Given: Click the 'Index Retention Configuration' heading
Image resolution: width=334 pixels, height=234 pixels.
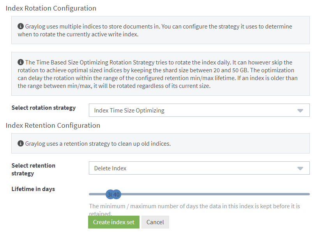Looking at the screenshot, I should [53, 125].
